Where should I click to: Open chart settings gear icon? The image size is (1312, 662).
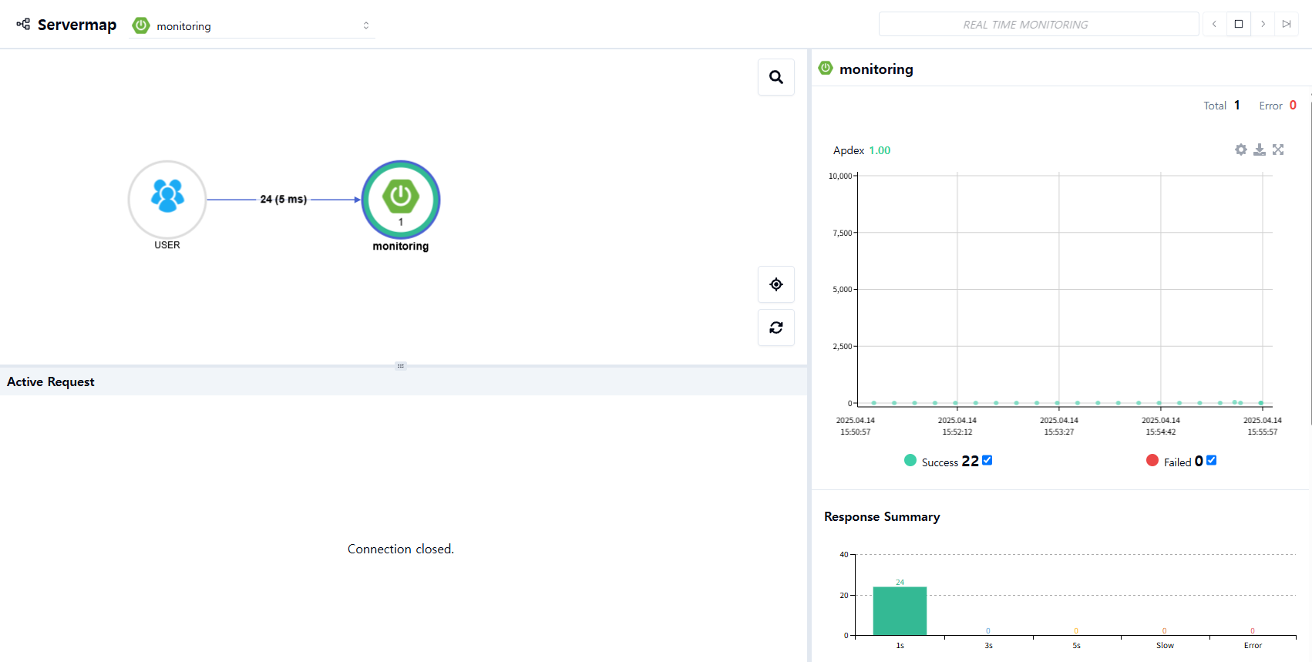coord(1241,150)
